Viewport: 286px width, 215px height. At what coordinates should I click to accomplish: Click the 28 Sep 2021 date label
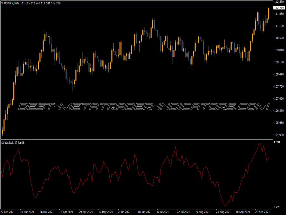[x=262, y=212]
